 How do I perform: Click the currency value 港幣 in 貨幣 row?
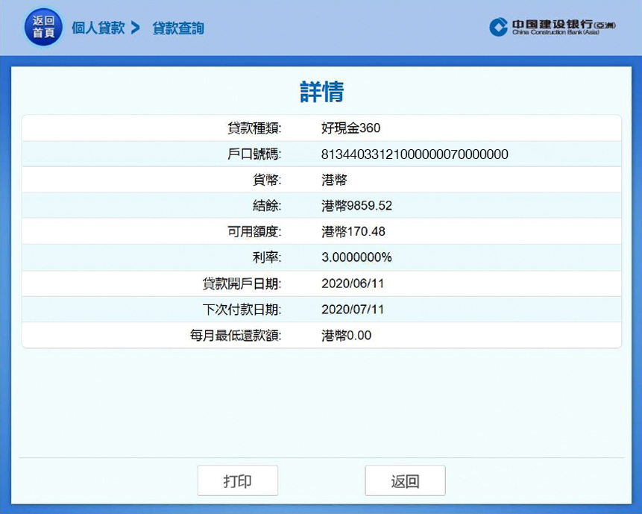tap(334, 180)
